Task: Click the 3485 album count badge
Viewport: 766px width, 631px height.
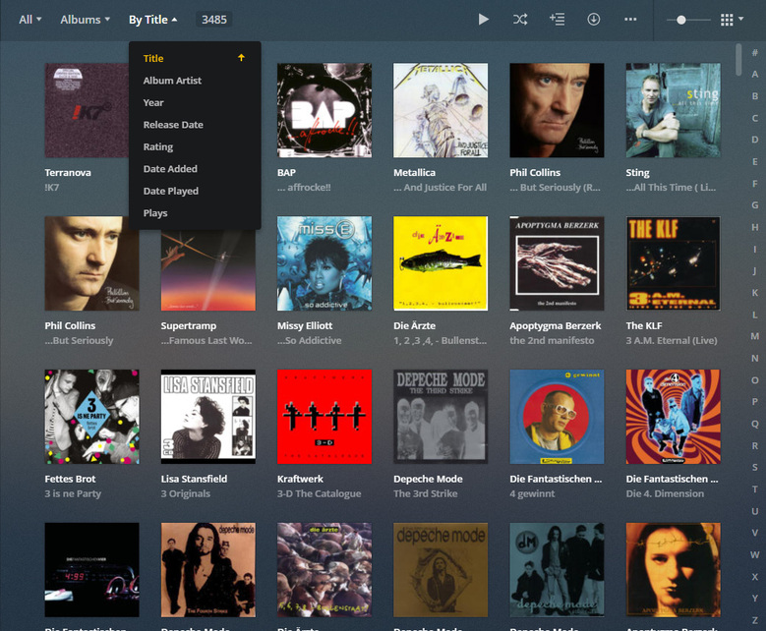Action: 214,20
